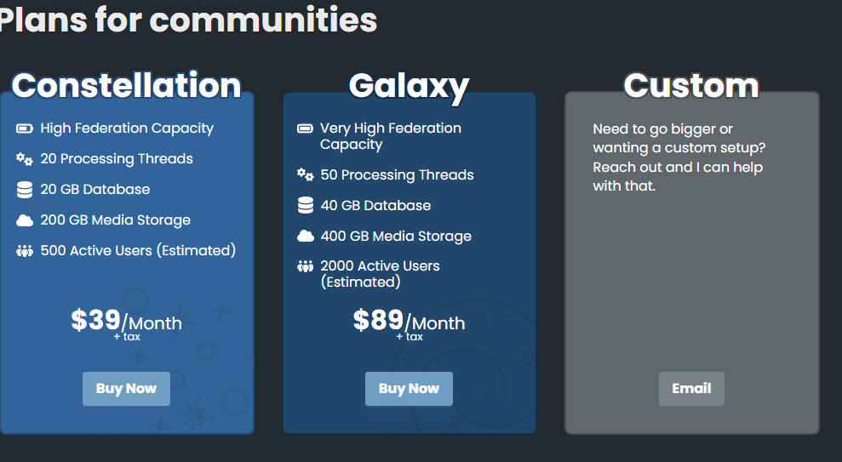Click the users icon beside 2000 Active Users
The image size is (842, 462).
coord(305,266)
